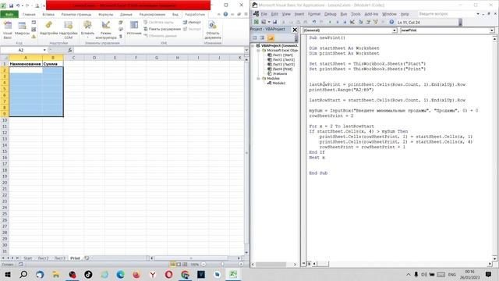Select cell A1 Наименование header
499x281 pixels.
[x=26, y=64]
